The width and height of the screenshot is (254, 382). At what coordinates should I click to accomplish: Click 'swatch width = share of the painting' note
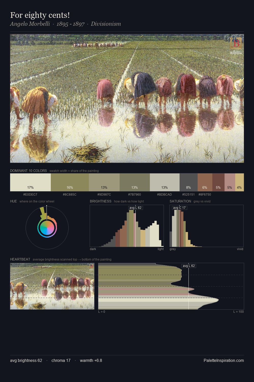(x=74, y=171)
